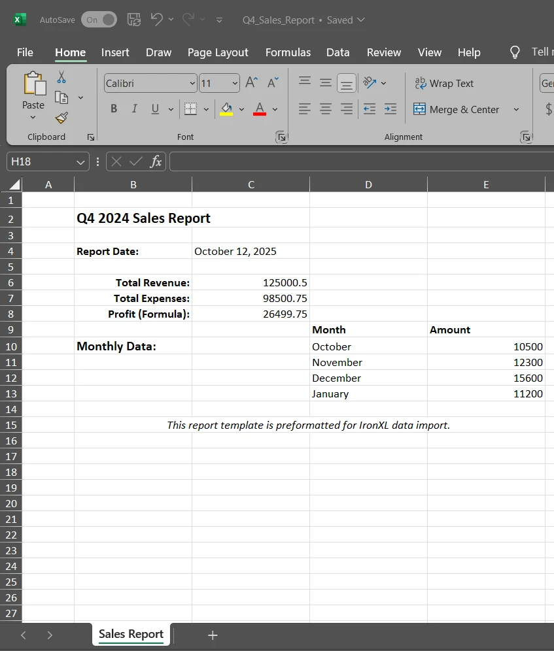Apply the yellow fill color
554x651 pixels.
(x=226, y=109)
